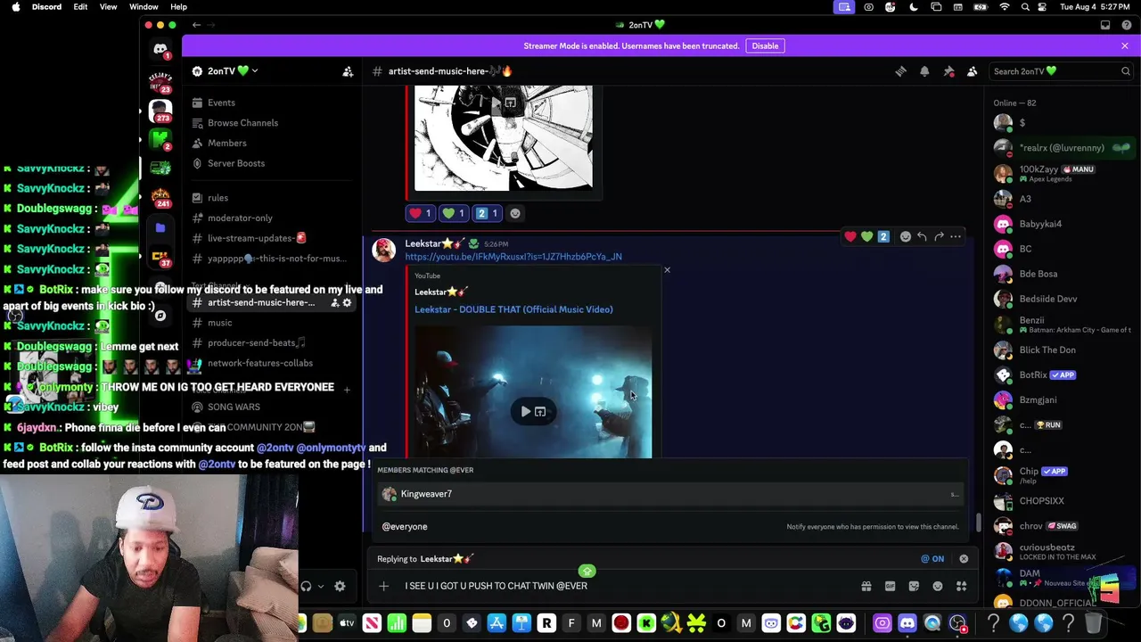Open the Apple menu
Screen dimensions: 1141x642
pos(15,7)
